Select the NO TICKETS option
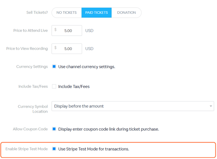The image size is (217, 159). (x=67, y=13)
